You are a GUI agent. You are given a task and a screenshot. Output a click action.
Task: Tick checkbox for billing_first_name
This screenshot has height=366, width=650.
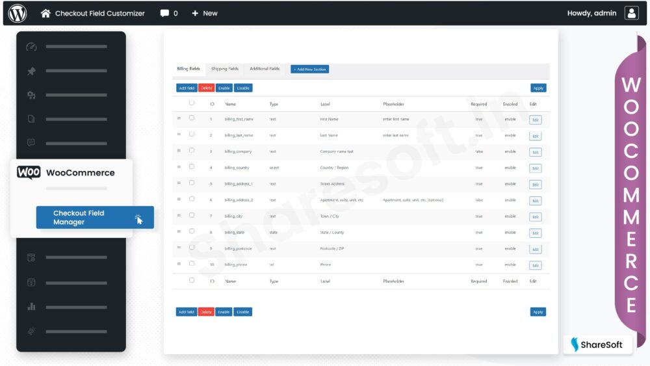pos(192,118)
